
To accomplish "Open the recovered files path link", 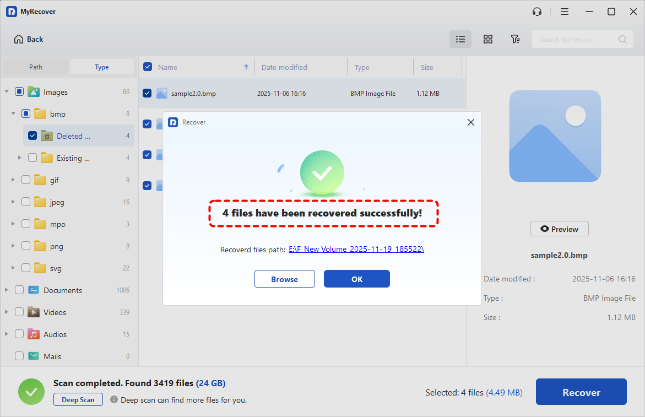I will (356, 250).
